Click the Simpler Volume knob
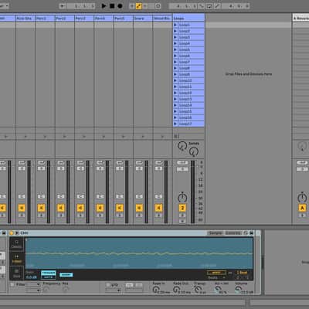This screenshot has width=309, height=309. pos(239,290)
